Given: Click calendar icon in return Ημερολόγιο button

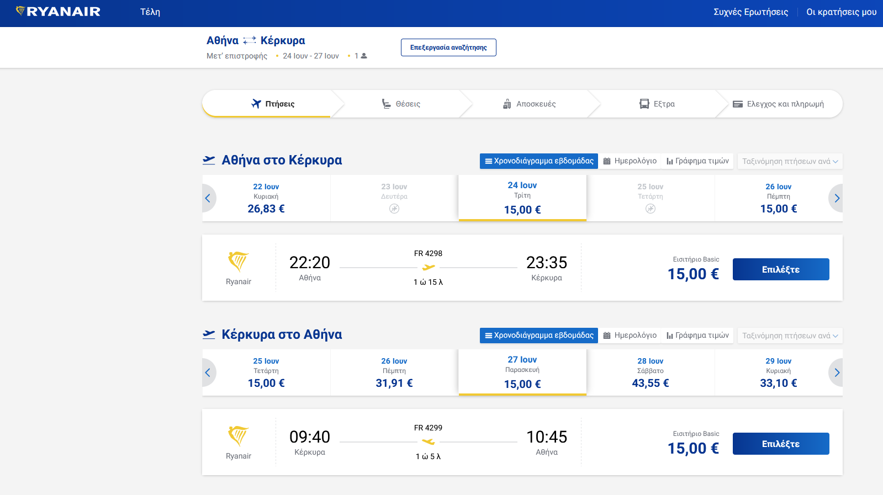Looking at the screenshot, I should coord(607,336).
